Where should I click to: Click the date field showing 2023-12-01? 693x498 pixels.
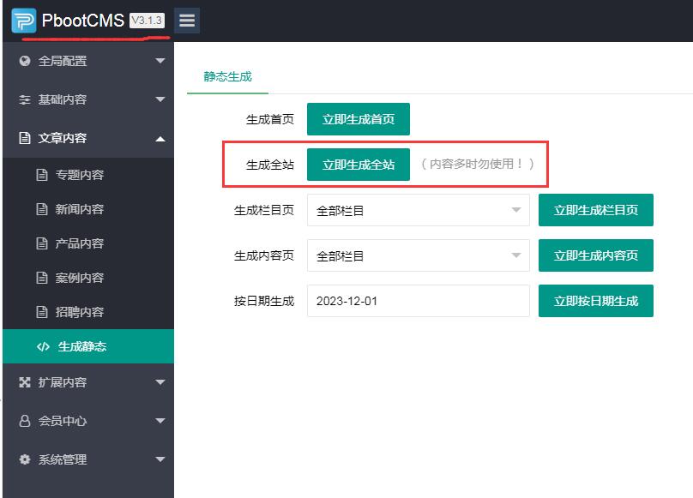coord(418,301)
